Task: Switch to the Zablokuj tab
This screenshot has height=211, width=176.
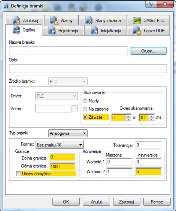Action: click(x=25, y=20)
